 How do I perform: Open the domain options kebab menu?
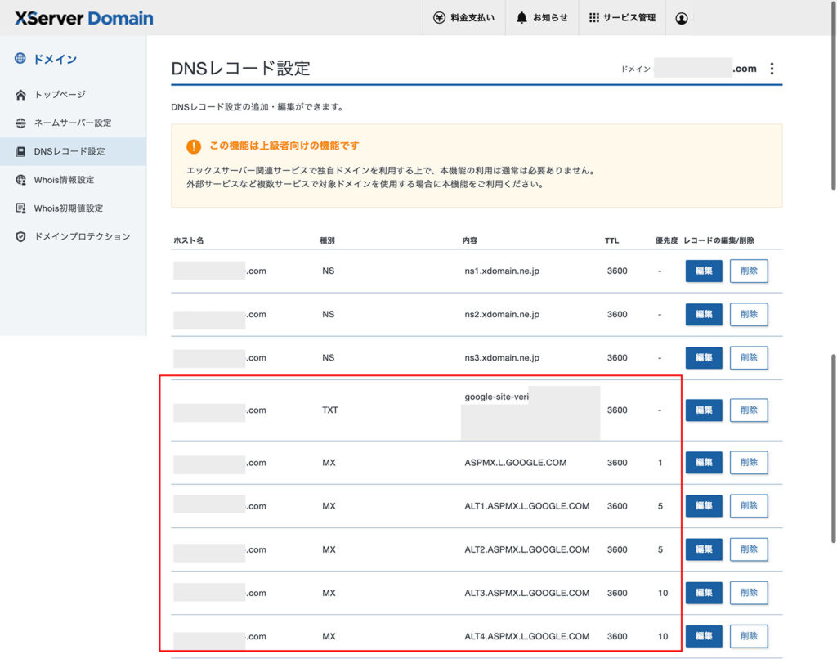[x=772, y=69]
